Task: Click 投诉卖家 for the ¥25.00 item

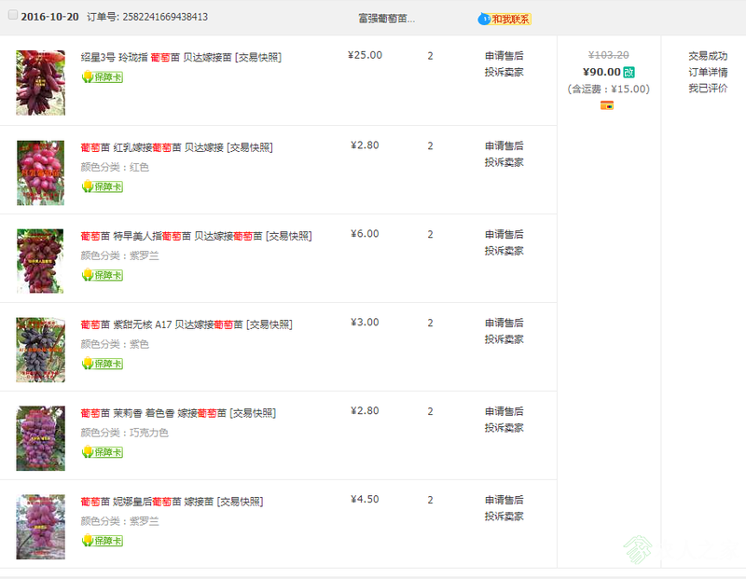Action: (x=504, y=72)
